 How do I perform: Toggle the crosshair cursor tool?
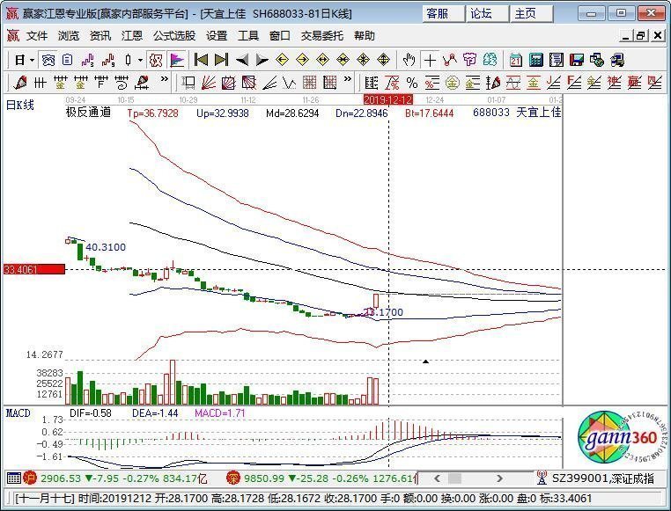pos(430,60)
